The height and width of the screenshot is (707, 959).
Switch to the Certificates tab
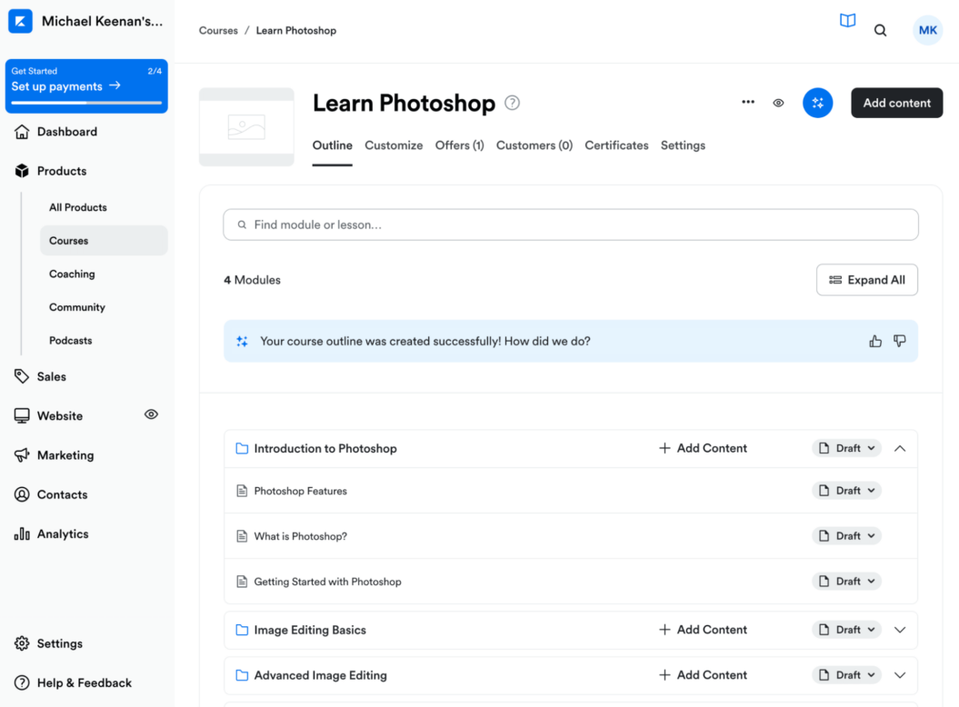pos(616,145)
